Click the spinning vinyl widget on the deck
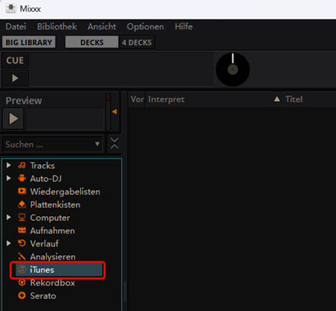The image size is (336, 311). tap(233, 69)
